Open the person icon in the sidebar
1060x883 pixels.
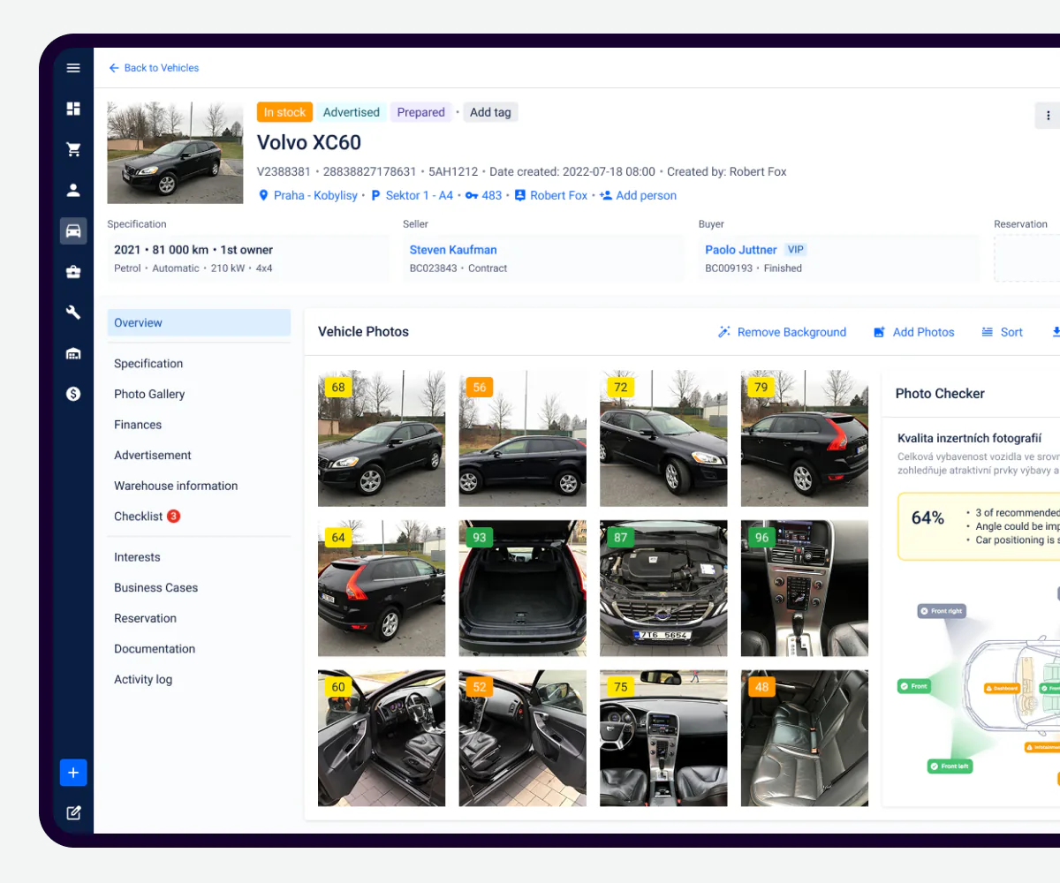tap(73, 190)
